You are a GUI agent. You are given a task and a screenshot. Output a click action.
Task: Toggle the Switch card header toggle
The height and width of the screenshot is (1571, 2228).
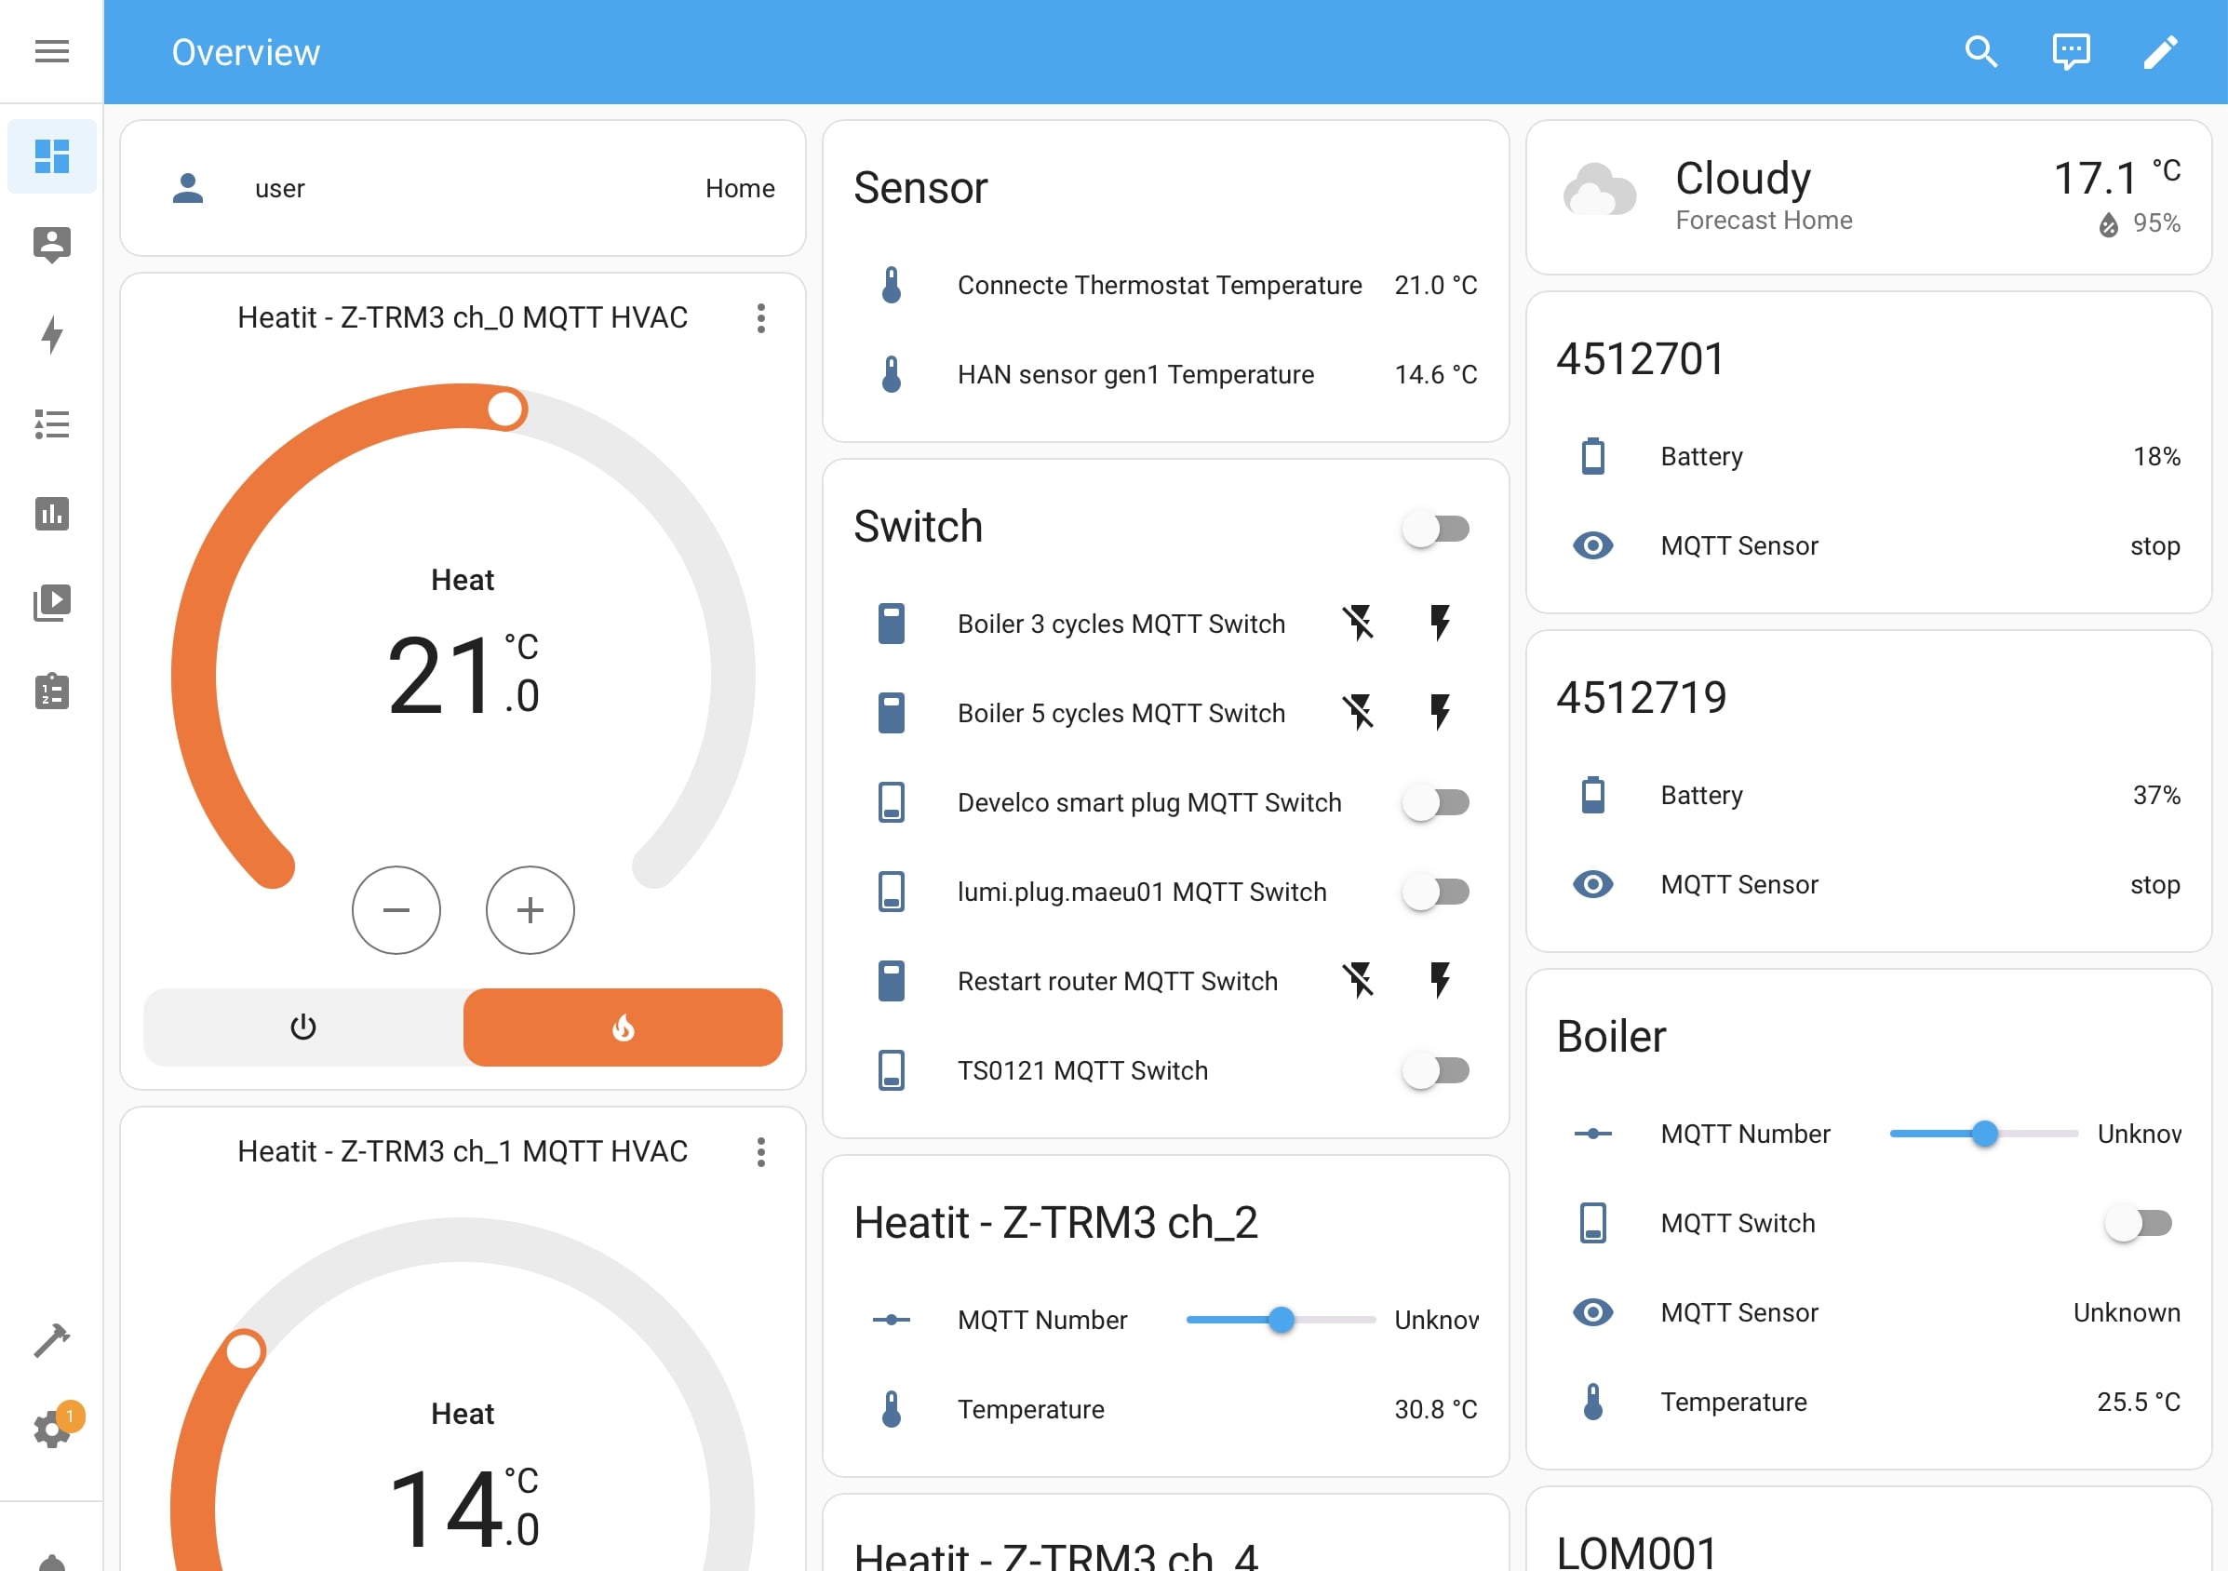[1435, 529]
